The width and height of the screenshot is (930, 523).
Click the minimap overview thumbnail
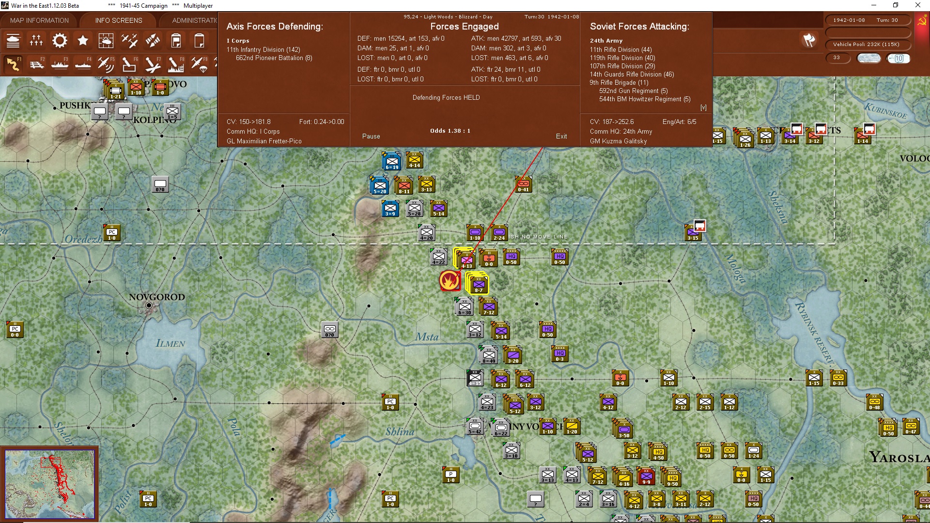49,484
